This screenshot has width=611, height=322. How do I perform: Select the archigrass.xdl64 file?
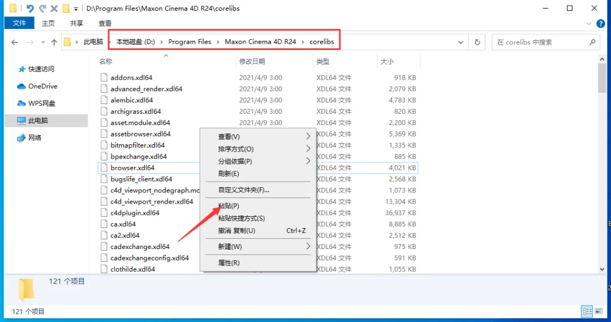[x=136, y=111]
